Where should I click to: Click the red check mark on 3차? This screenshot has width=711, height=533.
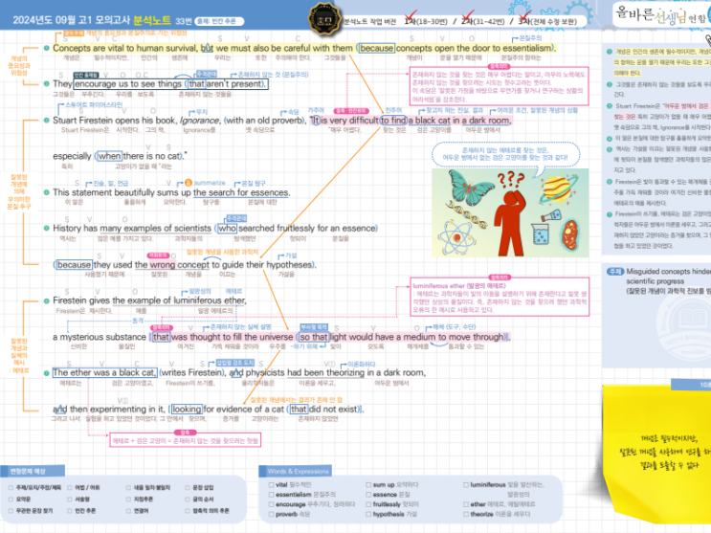[x=524, y=16]
